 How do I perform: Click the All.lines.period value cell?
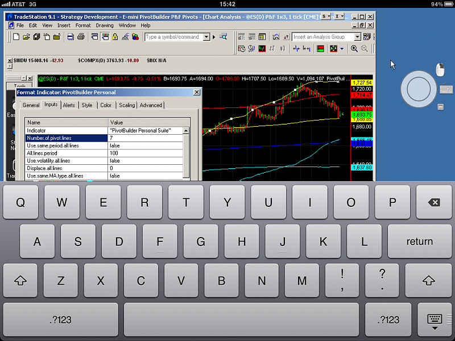click(146, 153)
